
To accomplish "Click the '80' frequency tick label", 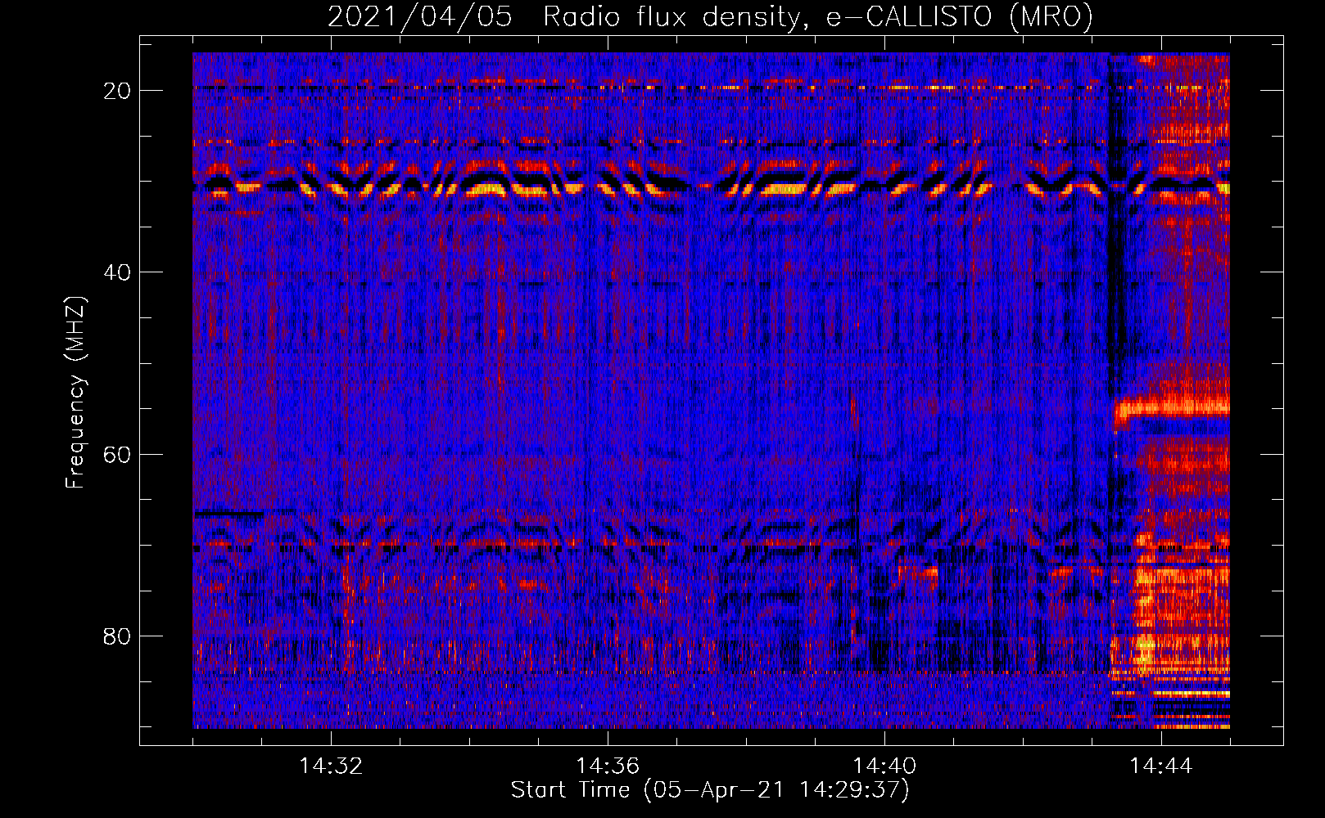I will click(x=117, y=636).
